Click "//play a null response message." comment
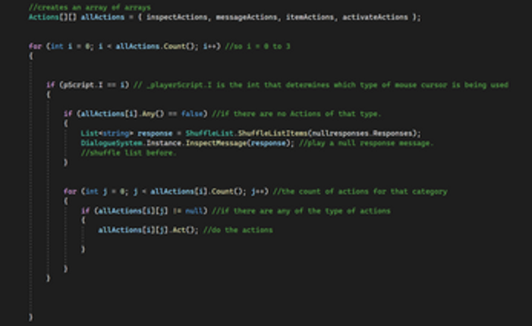Viewport: 532px width, 326px height. (x=367, y=143)
